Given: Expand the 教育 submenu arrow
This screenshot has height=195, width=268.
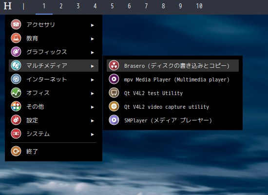Looking at the screenshot, I should (93, 39).
